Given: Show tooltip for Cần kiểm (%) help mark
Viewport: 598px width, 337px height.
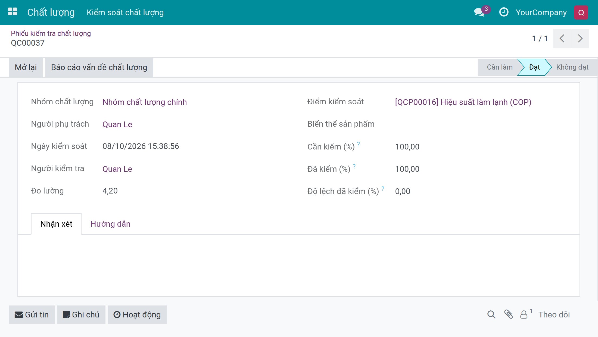Looking at the screenshot, I should click(x=359, y=144).
